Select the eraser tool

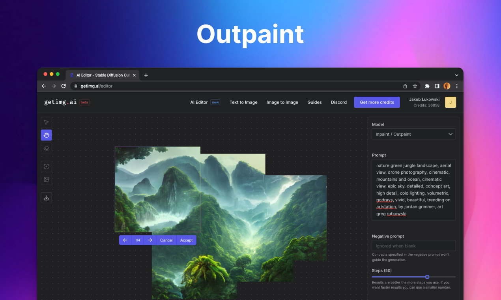46,148
